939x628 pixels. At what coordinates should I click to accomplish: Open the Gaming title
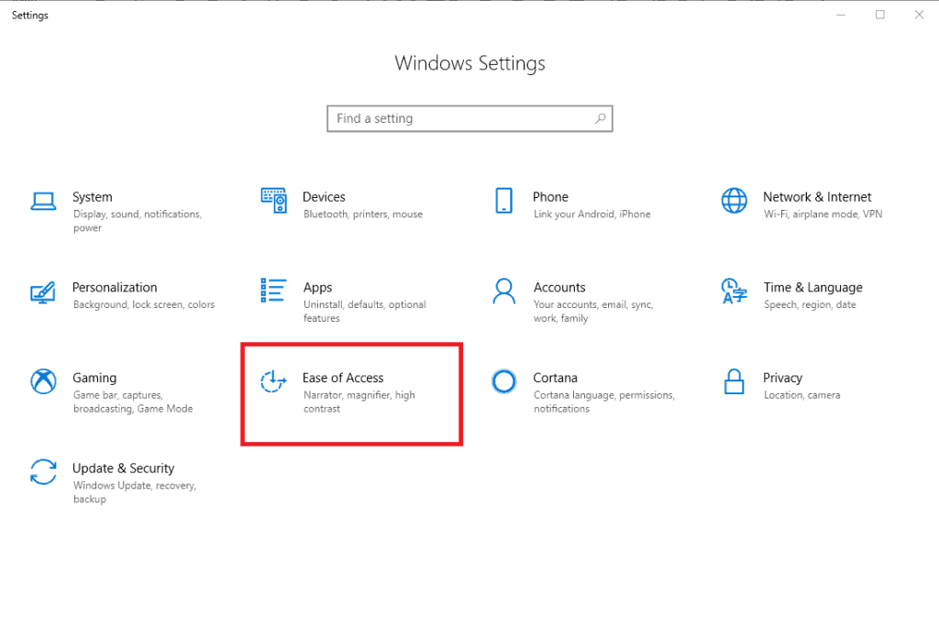pos(94,378)
